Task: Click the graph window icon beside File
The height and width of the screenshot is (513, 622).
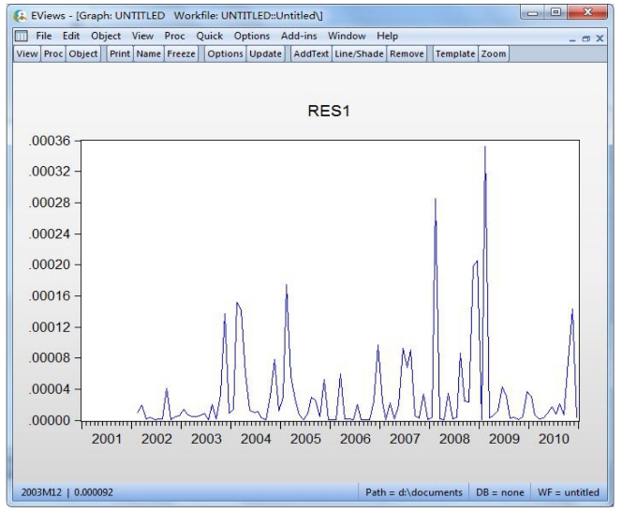Action: [x=20, y=36]
